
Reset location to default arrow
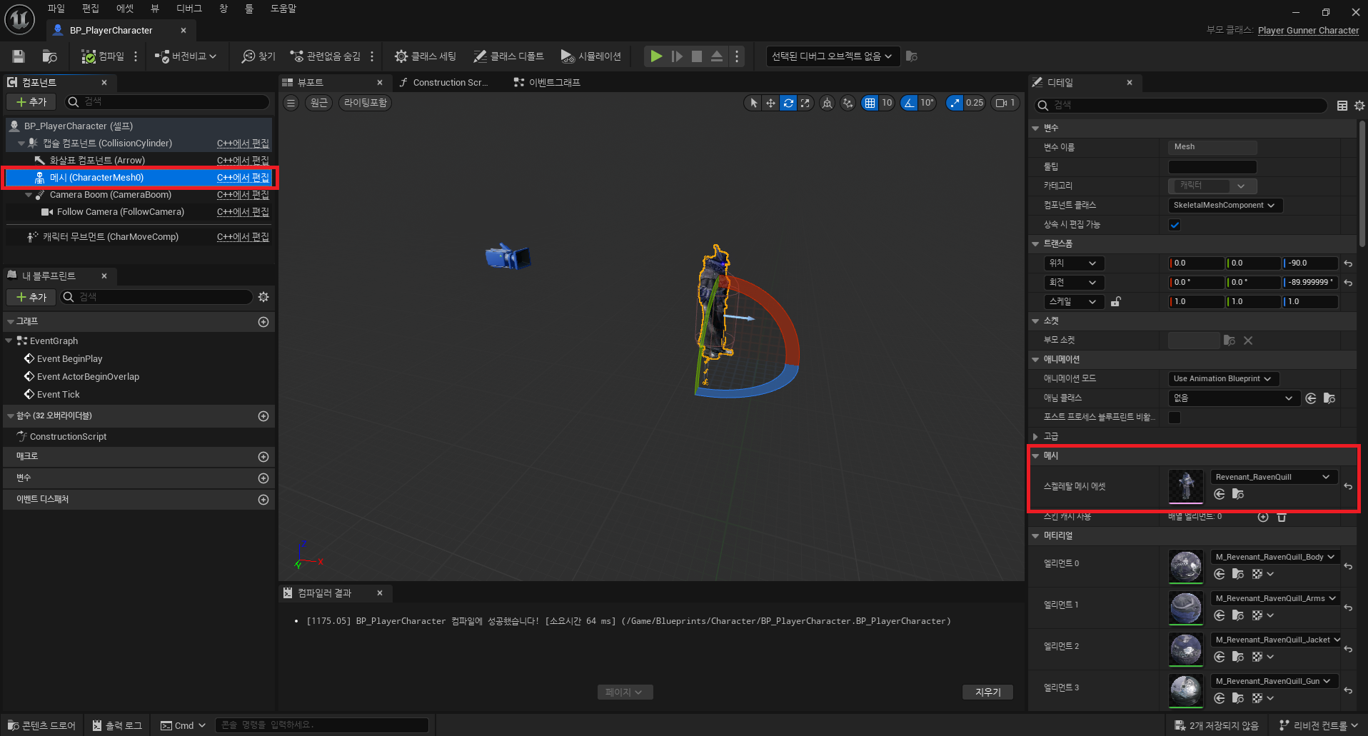pos(1348,263)
